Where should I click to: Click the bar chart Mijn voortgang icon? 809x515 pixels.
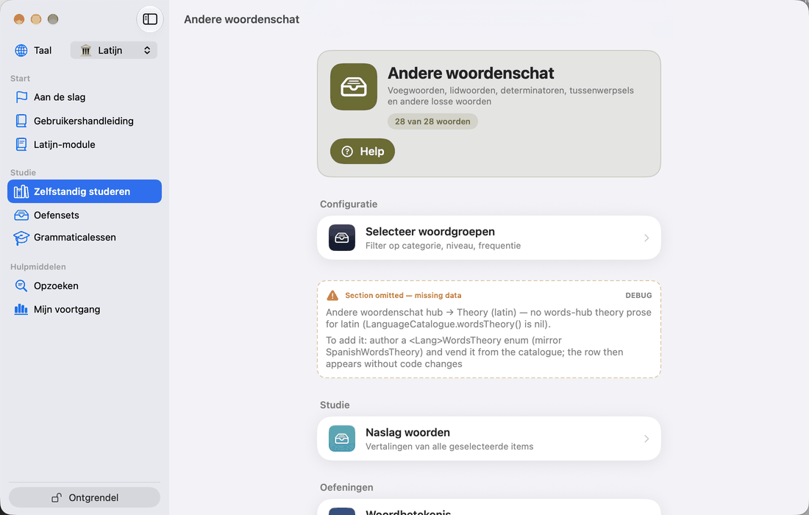(x=21, y=310)
